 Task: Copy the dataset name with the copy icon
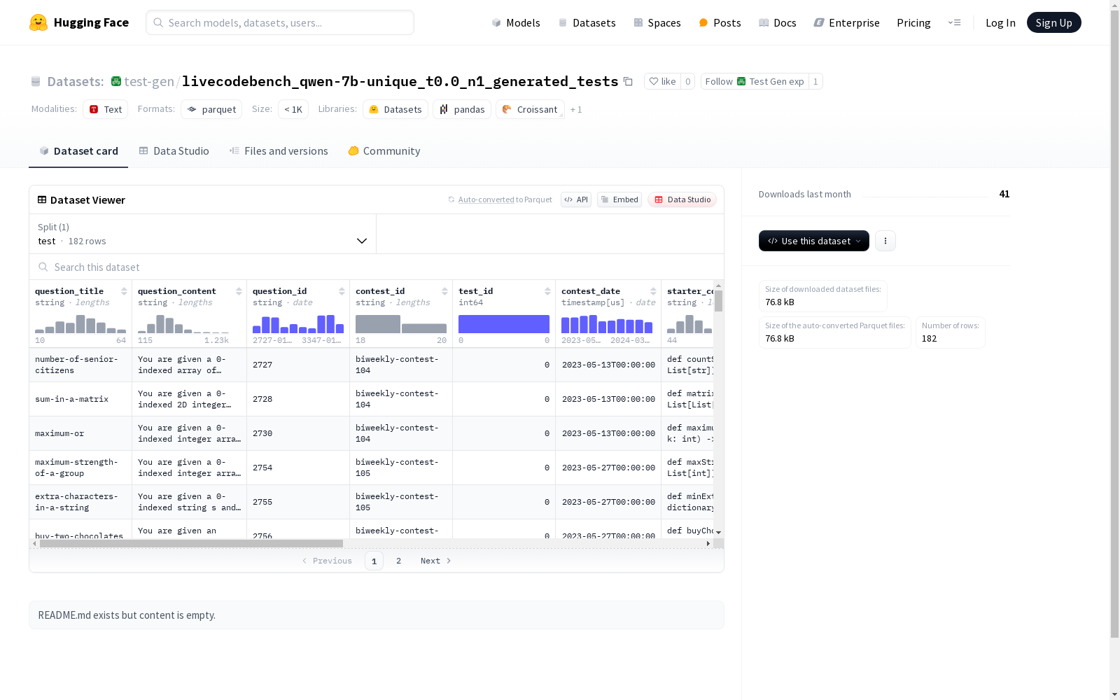[x=628, y=82]
